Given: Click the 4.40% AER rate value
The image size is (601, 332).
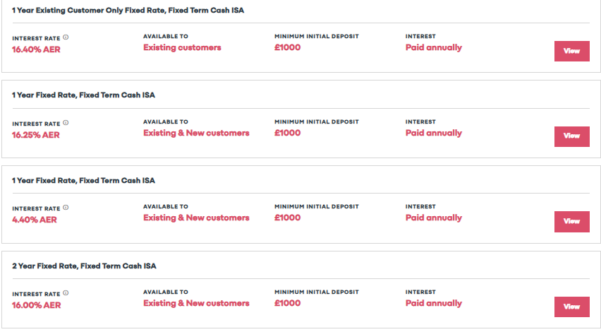Looking at the screenshot, I should [x=34, y=220].
